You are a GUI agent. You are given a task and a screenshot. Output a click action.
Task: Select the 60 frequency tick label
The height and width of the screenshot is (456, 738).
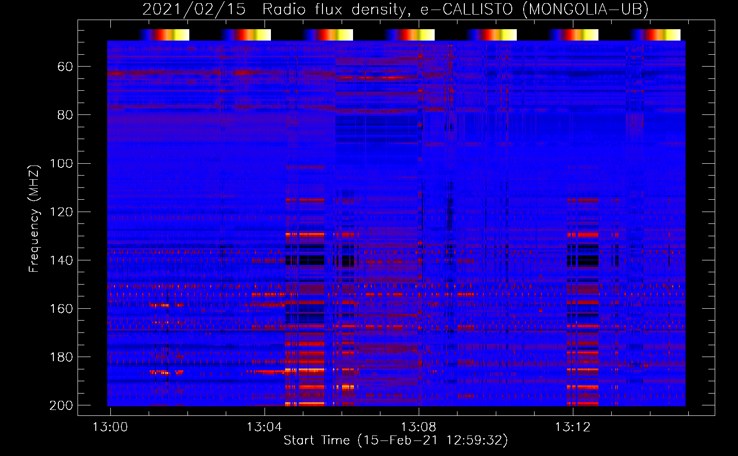coord(65,67)
